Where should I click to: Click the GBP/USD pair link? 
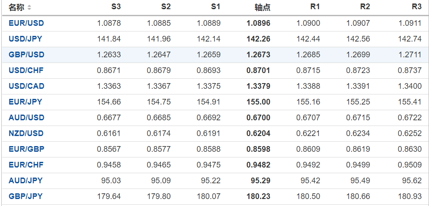26,55
